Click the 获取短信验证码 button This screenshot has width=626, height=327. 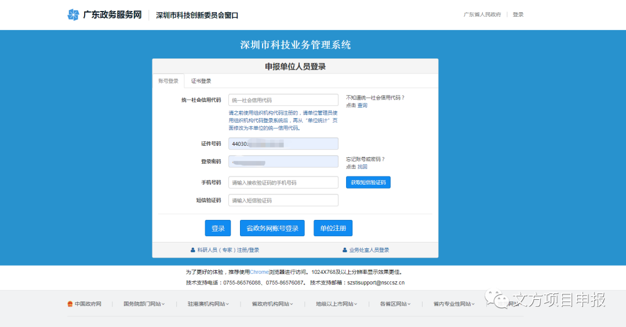(368, 182)
